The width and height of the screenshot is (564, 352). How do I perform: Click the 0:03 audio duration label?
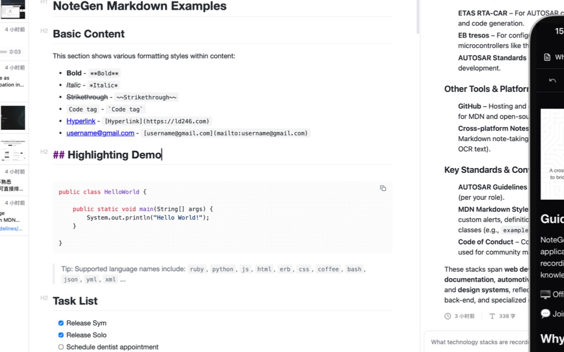[15, 52]
